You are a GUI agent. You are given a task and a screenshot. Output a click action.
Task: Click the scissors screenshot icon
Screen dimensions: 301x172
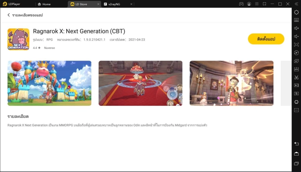296,78
